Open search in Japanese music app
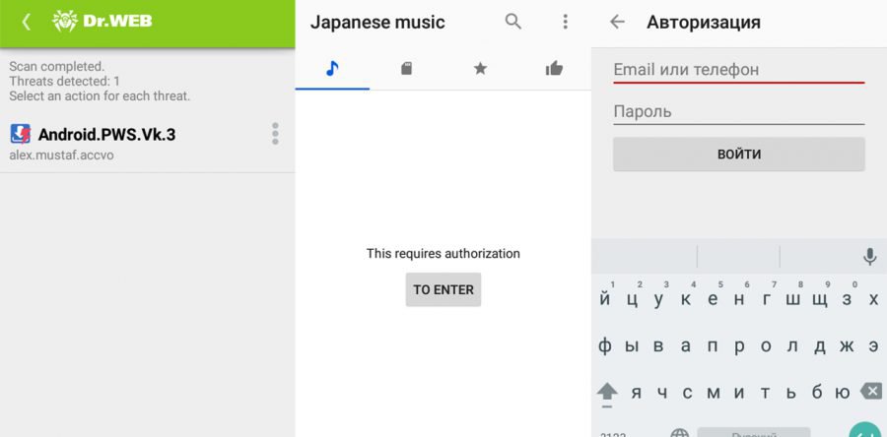Viewport: 887px width, 437px height. coord(513,22)
